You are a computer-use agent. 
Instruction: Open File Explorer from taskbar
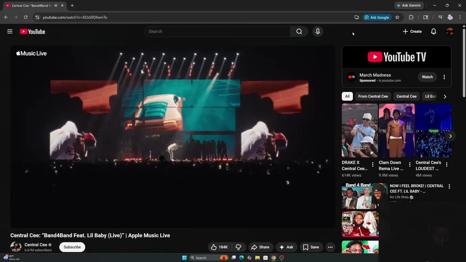click(257, 258)
